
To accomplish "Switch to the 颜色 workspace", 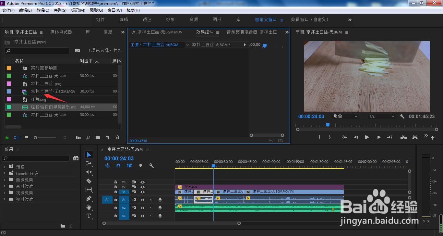I will point(147,20).
